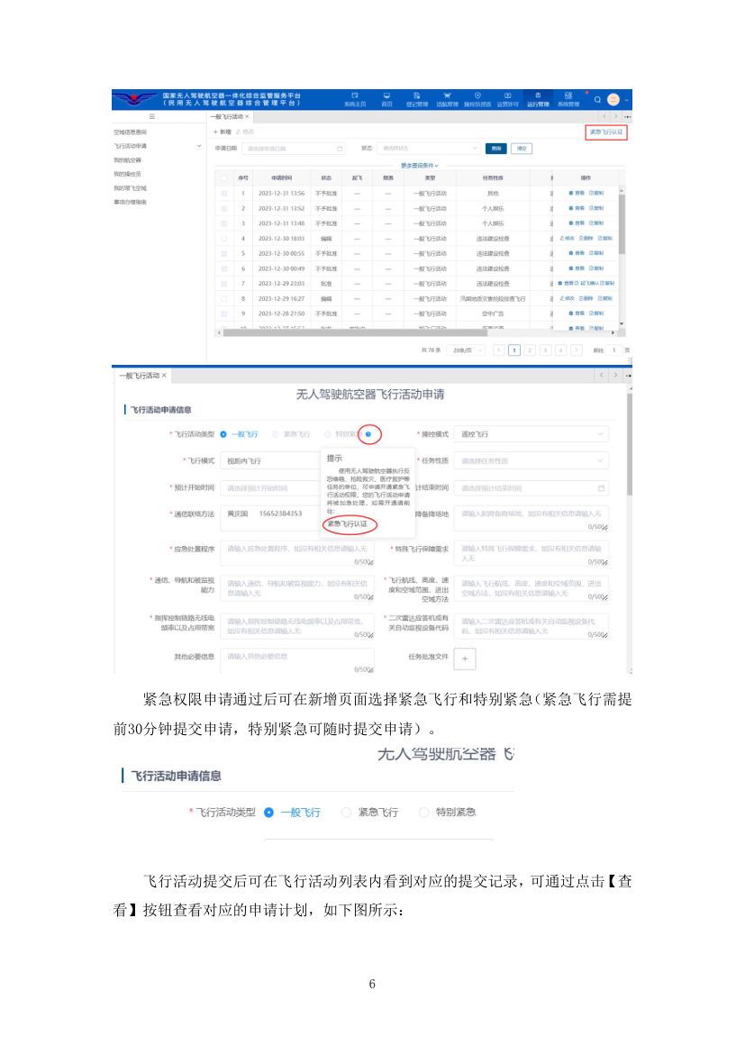Viewport: 745px width, 1054px height.
Task: Click tab scroll left arrow in form view
Action: [x=602, y=375]
